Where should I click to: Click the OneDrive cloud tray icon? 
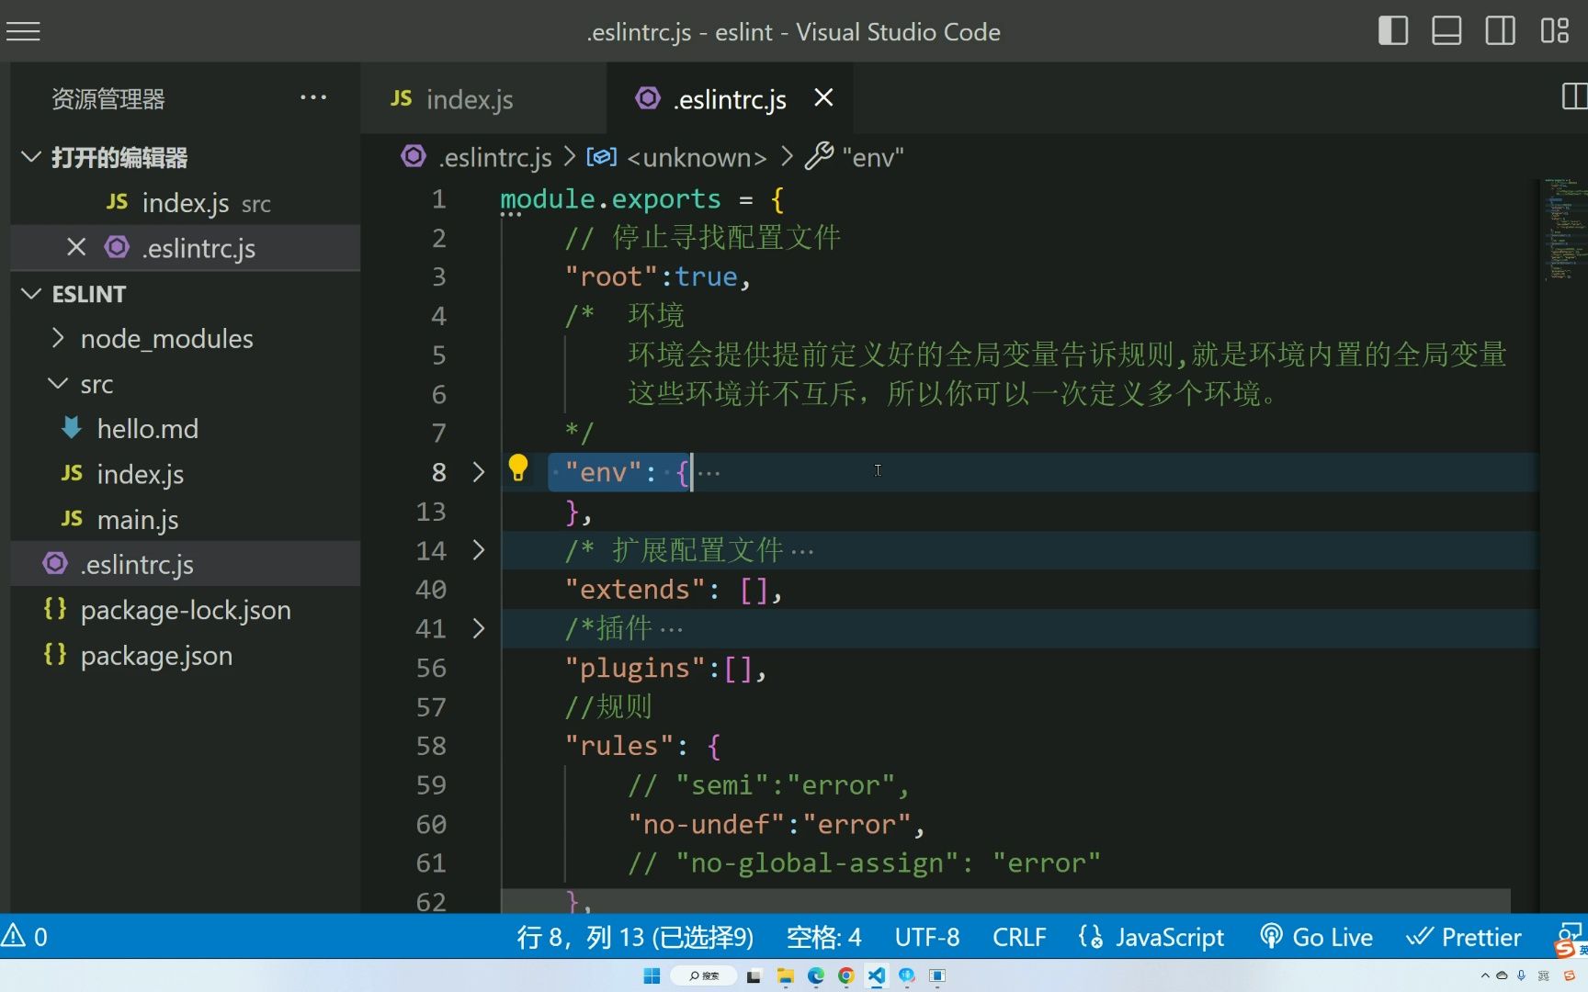(1503, 975)
